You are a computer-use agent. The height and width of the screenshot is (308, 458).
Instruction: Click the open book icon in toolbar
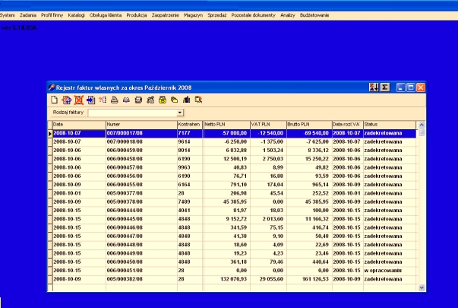(x=126, y=100)
